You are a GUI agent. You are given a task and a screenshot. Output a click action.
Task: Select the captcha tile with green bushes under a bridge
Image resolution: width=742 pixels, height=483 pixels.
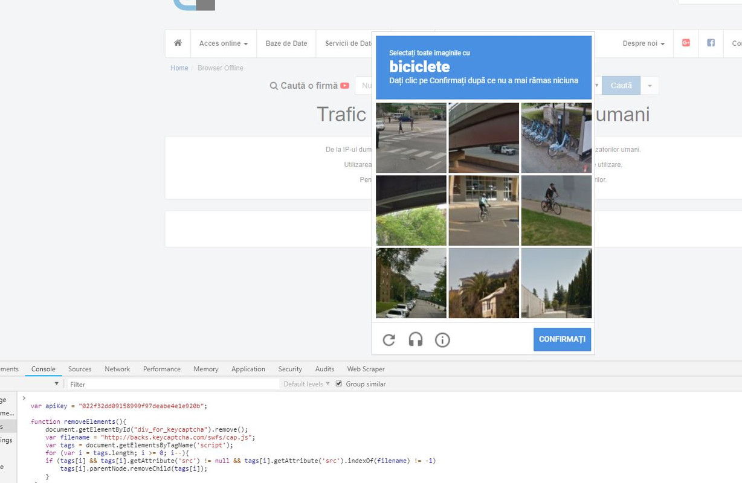coord(411,210)
